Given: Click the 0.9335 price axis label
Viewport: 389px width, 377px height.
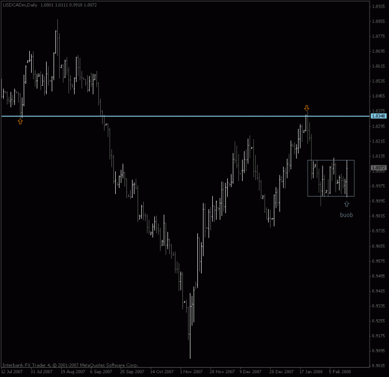Looking at the screenshot, I should pos(378,306).
